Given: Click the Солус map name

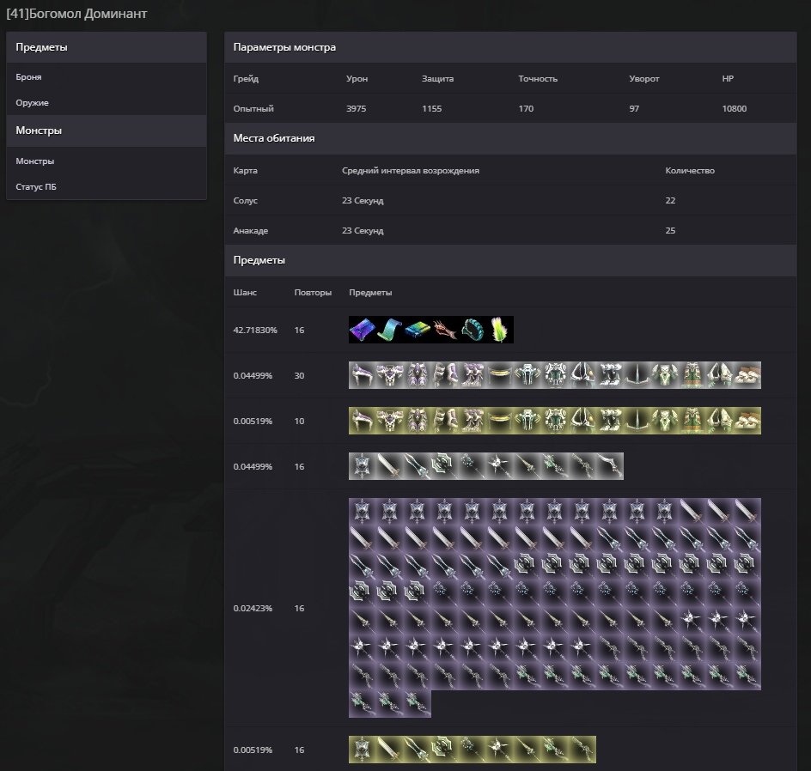Looking at the screenshot, I should (245, 201).
